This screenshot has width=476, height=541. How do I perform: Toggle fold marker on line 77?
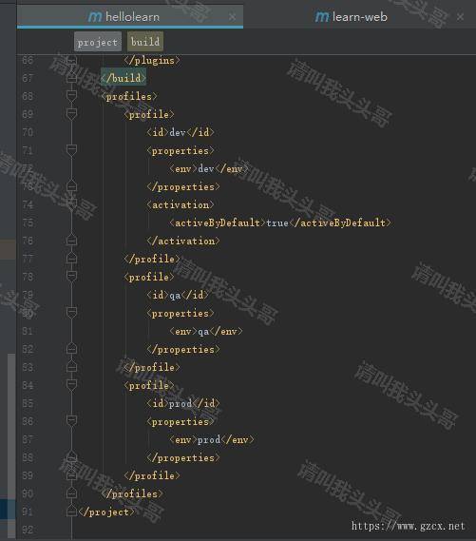click(x=71, y=259)
